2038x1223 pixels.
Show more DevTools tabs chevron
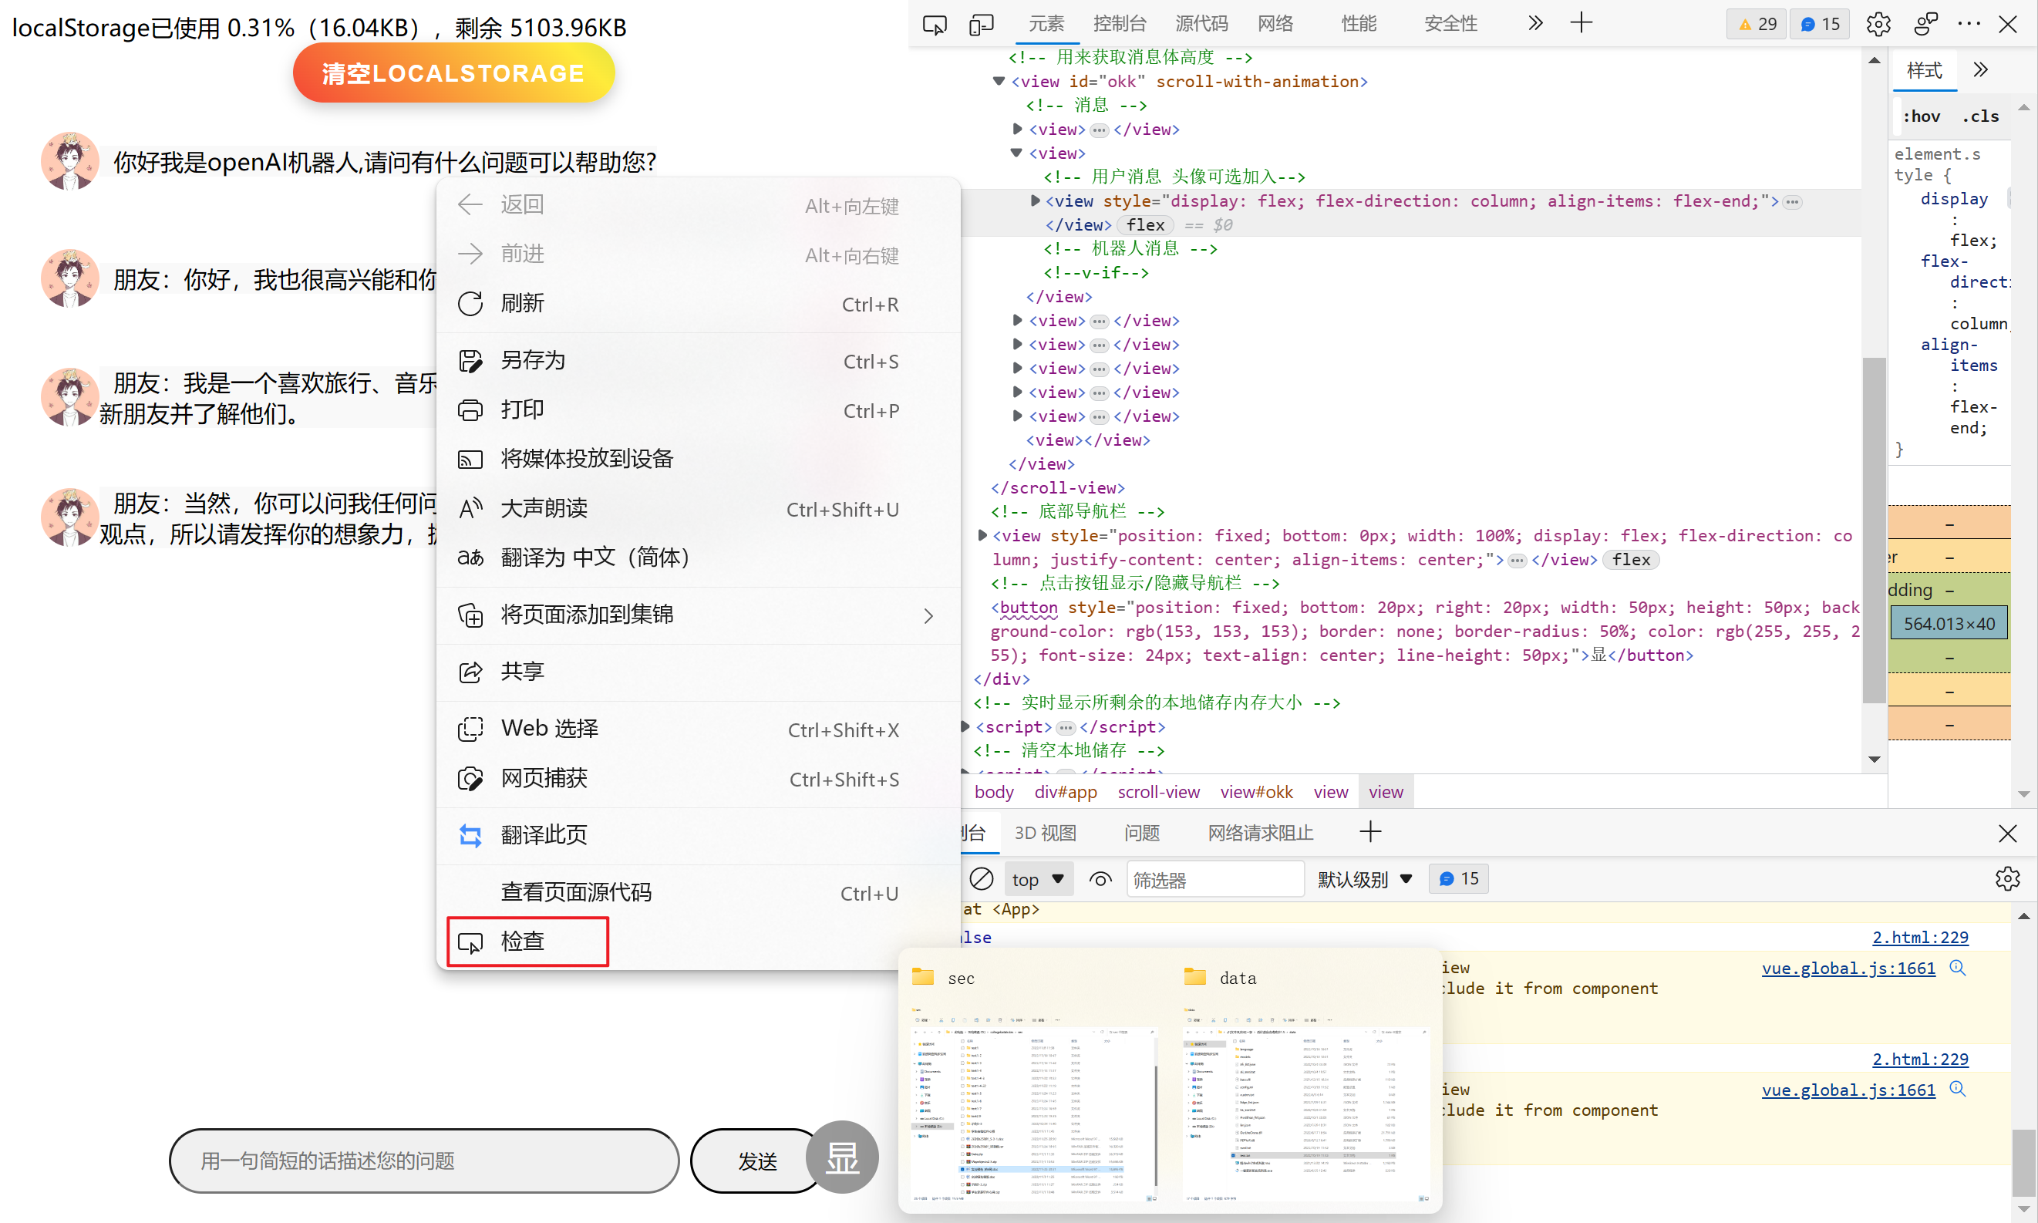tap(1534, 23)
